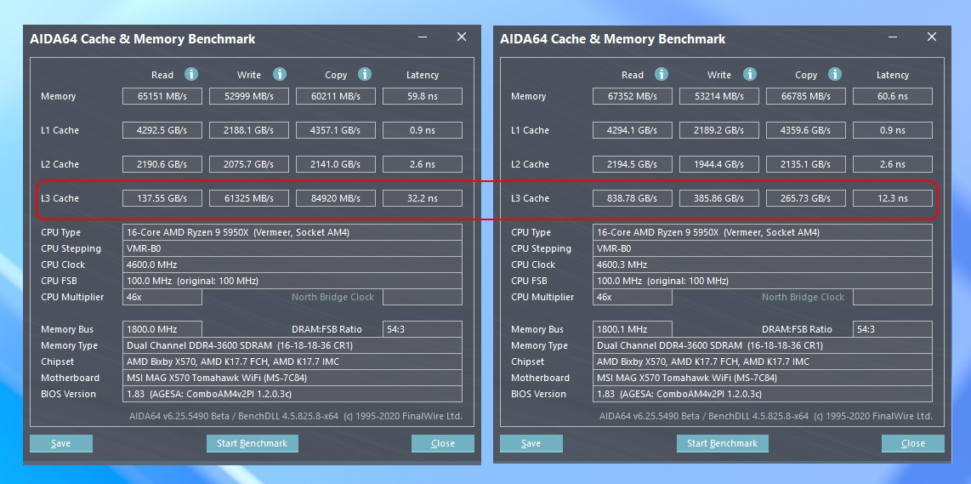Close the left window with X icon
Viewport: 971px width, 484px height.
tap(462, 37)
